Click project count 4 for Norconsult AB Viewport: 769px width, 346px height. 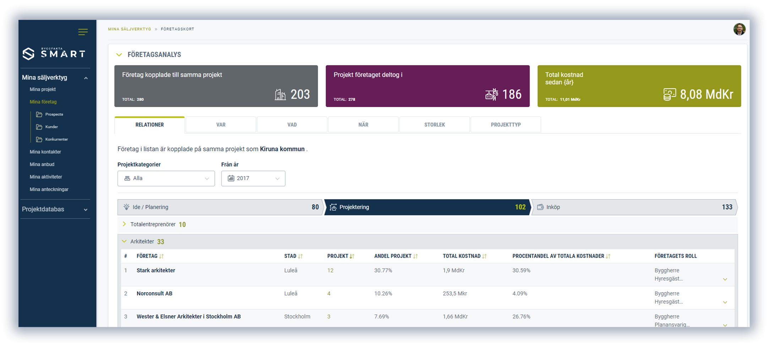pyautogui.click(x=329, y=294)
